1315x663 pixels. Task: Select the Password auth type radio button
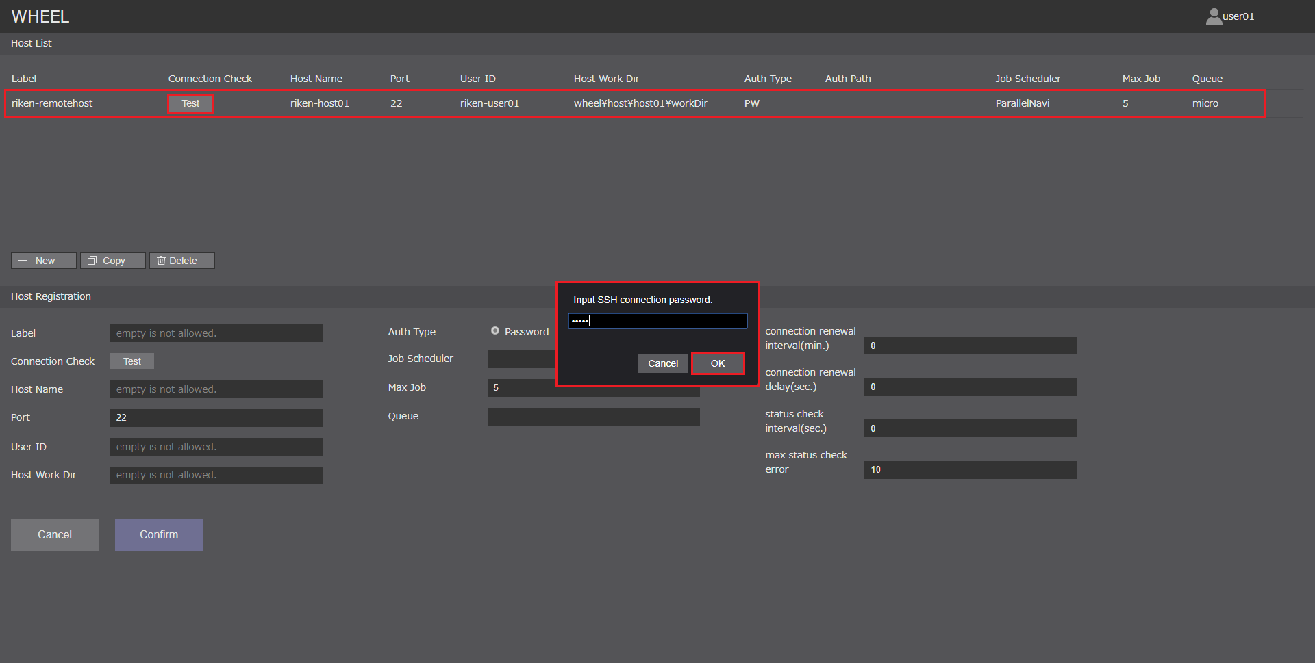point(495,331)
